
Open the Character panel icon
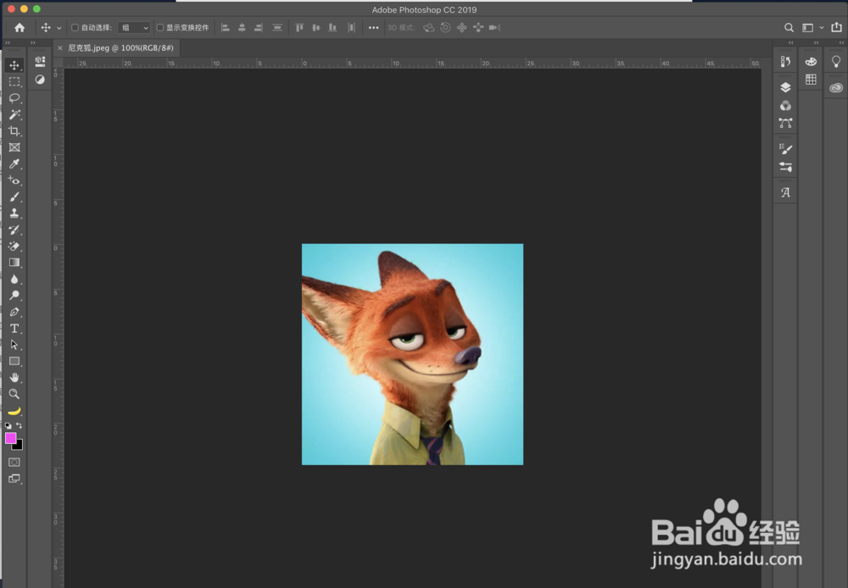point(785,192)
